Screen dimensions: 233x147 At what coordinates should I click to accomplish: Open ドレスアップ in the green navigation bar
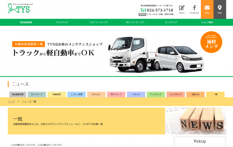[x=62, y=22]
